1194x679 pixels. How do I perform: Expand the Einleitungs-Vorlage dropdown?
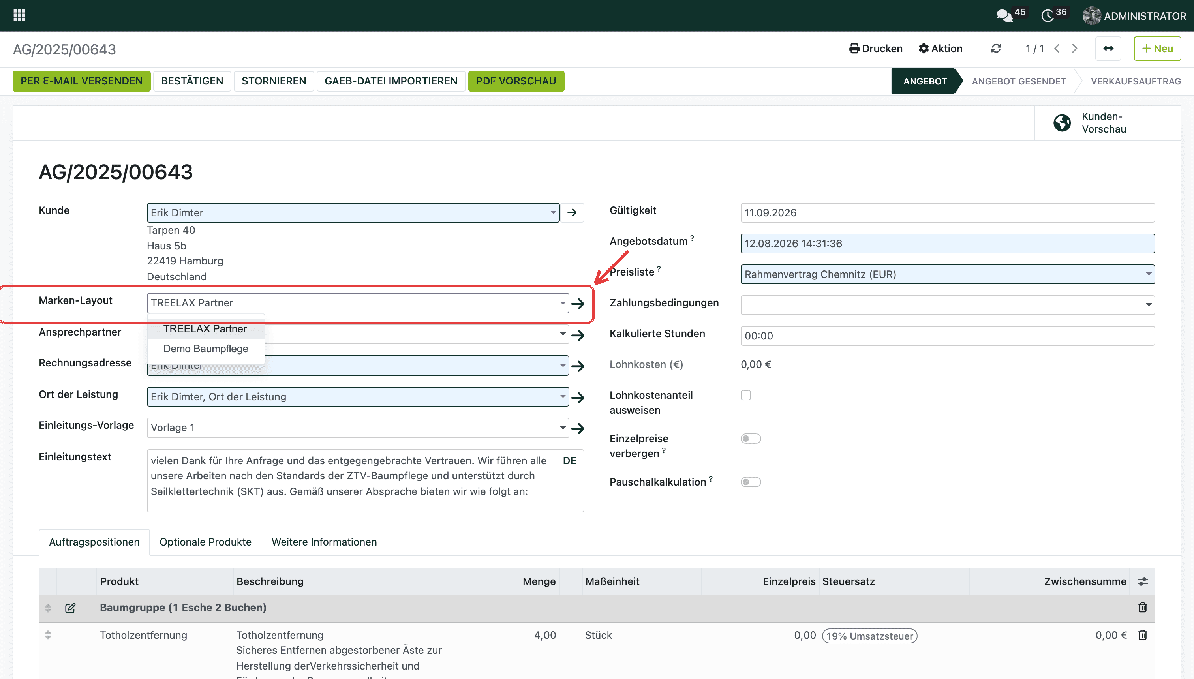pos(563,428)
